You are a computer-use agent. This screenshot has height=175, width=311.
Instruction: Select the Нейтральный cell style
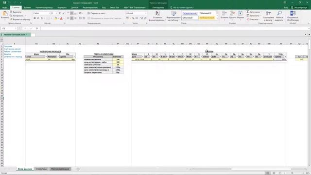(207, 18)
